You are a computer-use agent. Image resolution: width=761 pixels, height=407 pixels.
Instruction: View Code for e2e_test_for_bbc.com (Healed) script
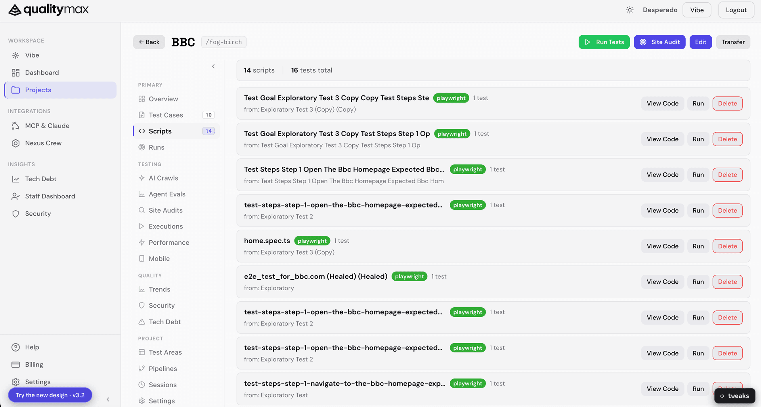point(662,282)
